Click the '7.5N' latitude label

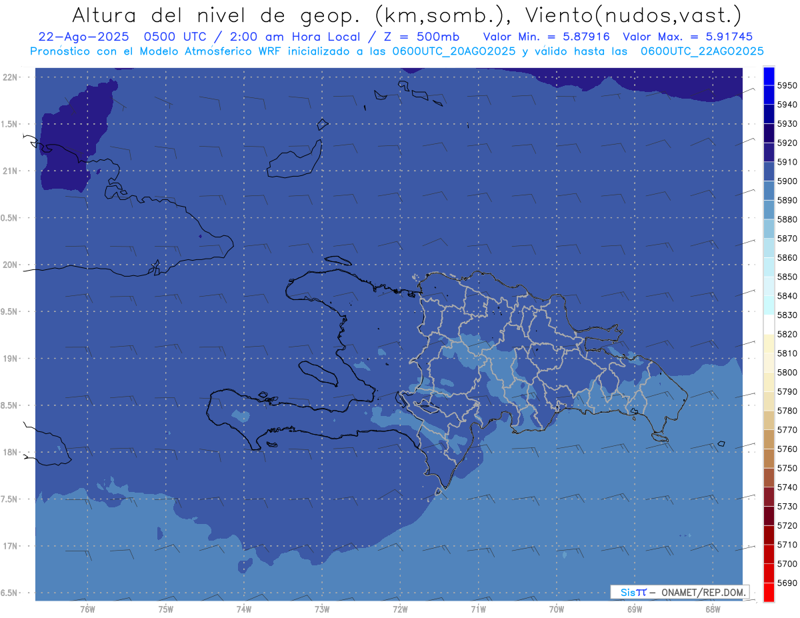point(9,499)
